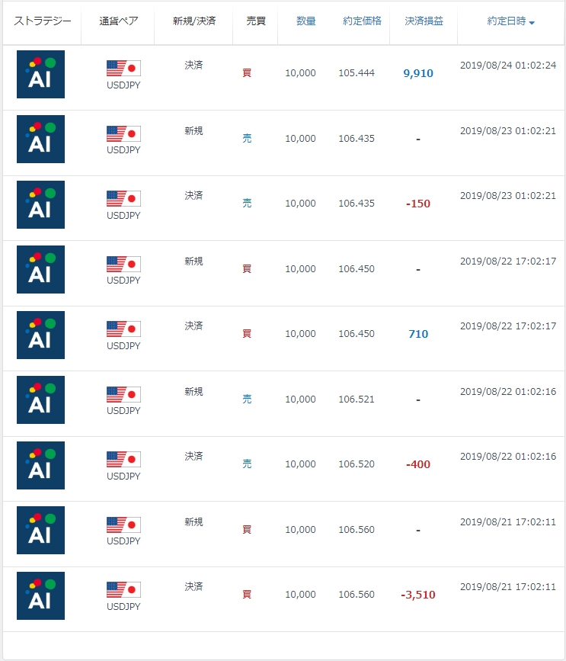Click the 売買 column header

click(257, 21)
